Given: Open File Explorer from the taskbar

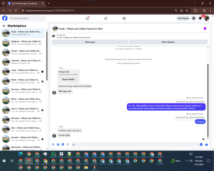Looking at the screenshot, I should [86, 168].
